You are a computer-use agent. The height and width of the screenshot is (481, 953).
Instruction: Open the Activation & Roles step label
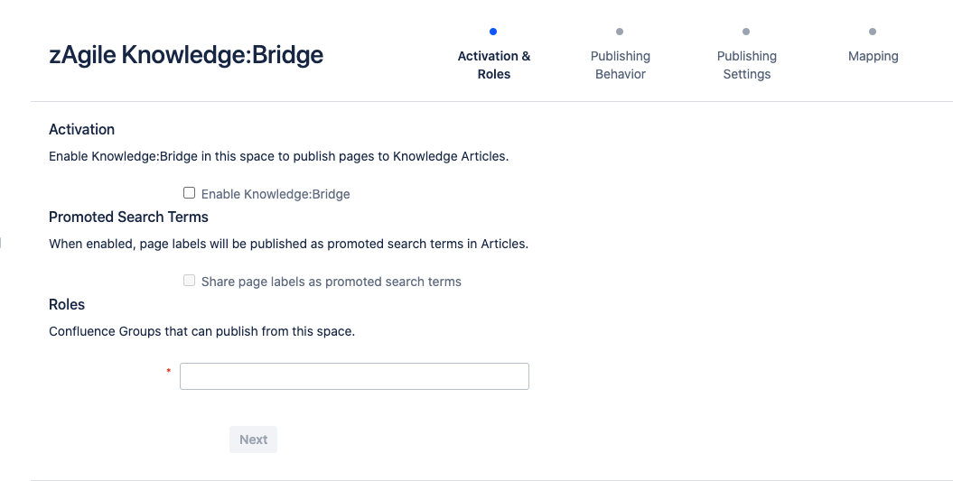(494, 65)
